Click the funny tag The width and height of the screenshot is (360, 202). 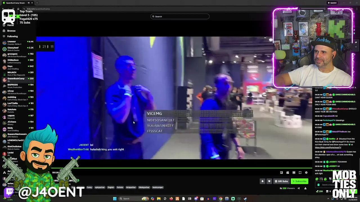[89, 187]
